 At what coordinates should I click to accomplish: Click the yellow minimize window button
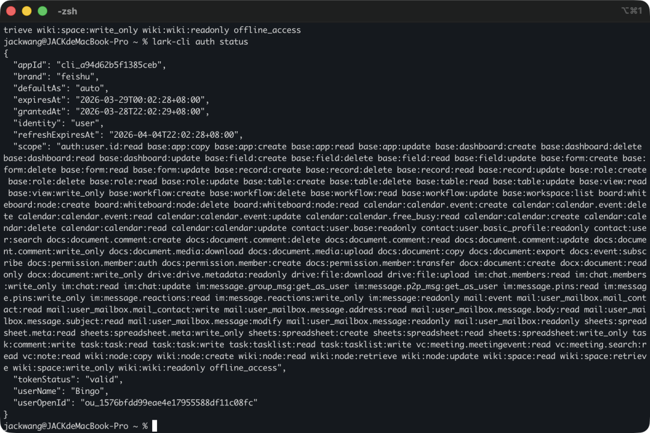[26, 11]
